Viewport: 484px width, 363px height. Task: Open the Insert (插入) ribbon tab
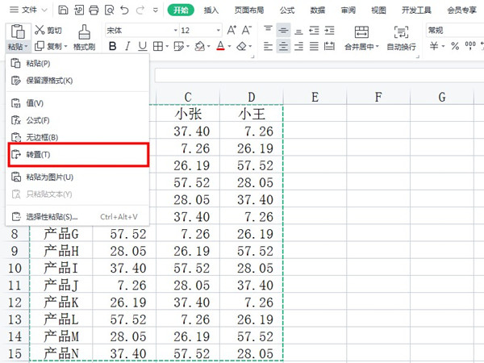pyautogui.click(x=211, y=10)
